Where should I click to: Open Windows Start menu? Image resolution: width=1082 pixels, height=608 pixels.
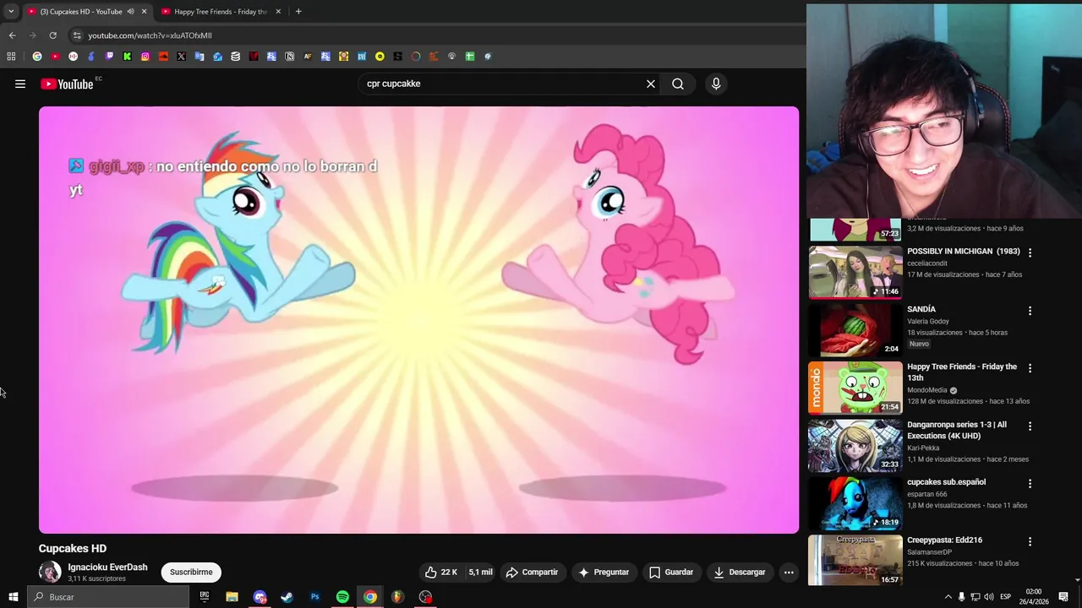click(13, 597)
